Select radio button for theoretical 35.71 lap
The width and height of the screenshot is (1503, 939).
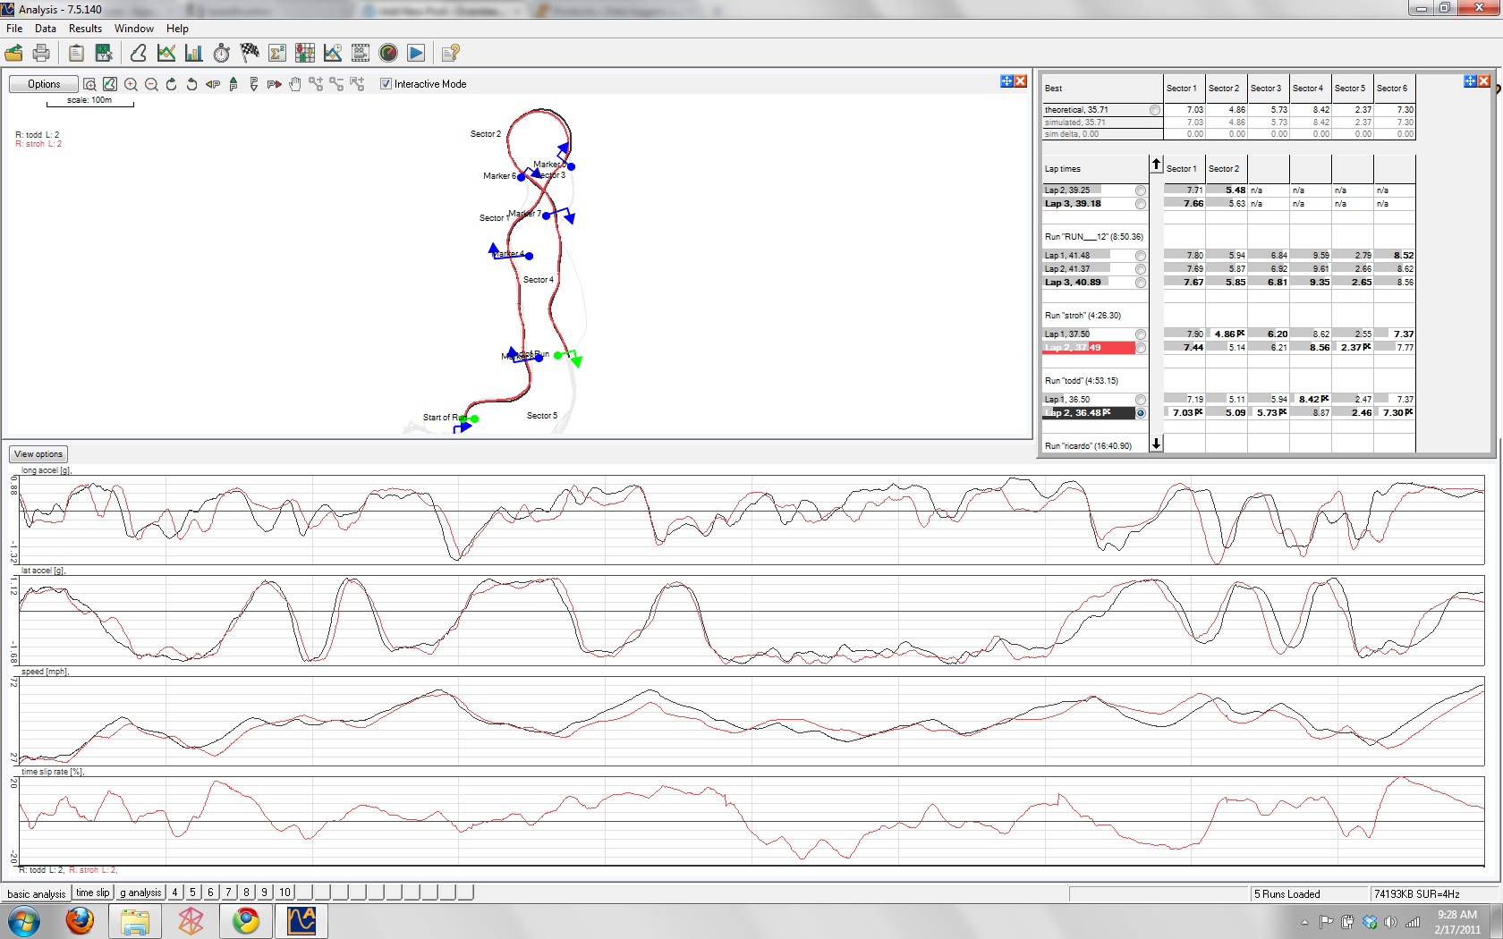tap(1155, 110)
